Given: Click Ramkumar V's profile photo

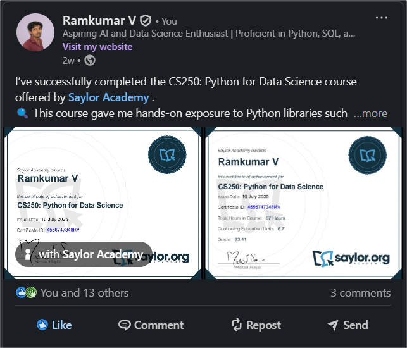Looking at the screenshot, I should point(35,32).
